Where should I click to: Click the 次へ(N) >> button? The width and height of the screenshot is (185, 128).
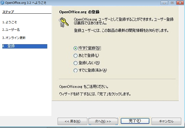point(103,121)
